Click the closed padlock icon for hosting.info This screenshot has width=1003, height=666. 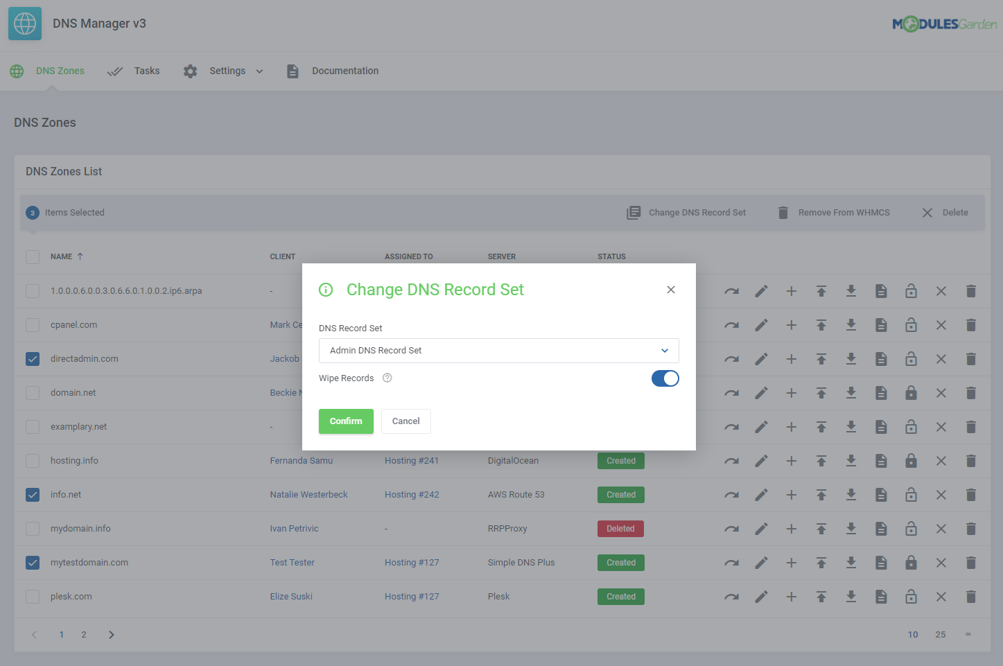point(911,461)
